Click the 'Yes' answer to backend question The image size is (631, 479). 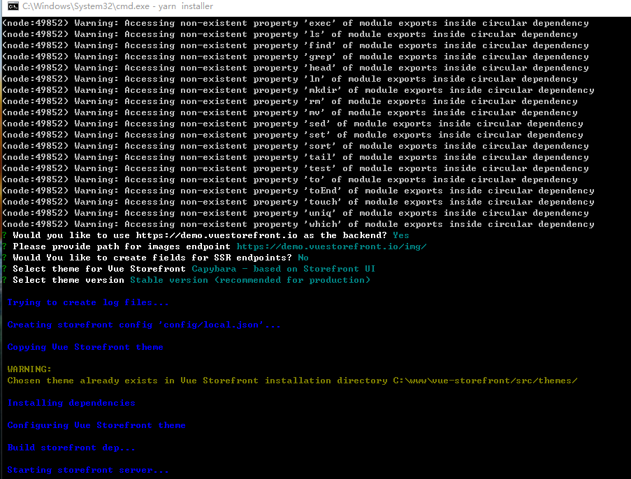401,235
